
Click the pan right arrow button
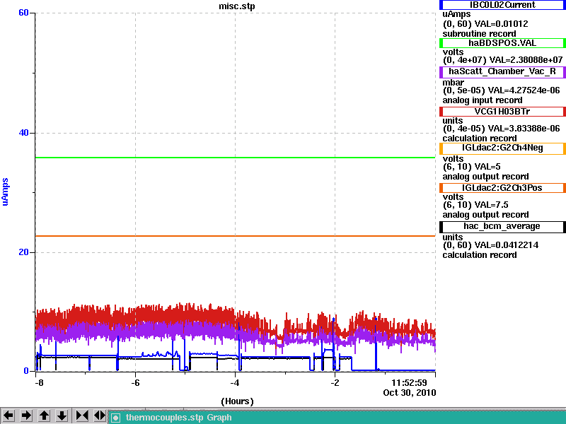26,416
